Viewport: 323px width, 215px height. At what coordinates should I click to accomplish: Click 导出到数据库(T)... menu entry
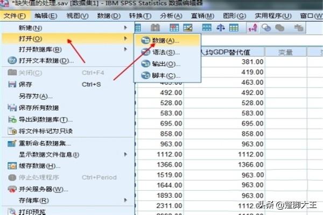[68, 119]
